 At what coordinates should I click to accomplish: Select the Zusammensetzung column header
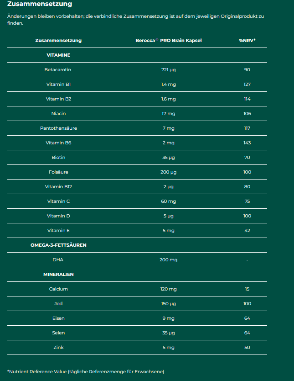click(x=58, y=40)
